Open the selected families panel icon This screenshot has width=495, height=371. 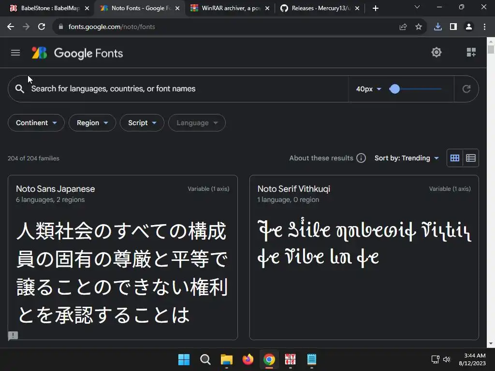[x=471, y=52]
